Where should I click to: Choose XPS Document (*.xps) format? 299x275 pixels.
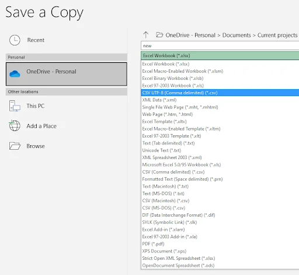point(220,251)
